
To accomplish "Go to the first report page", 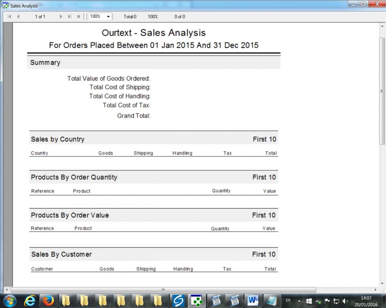I will click(x=9, y=17).
